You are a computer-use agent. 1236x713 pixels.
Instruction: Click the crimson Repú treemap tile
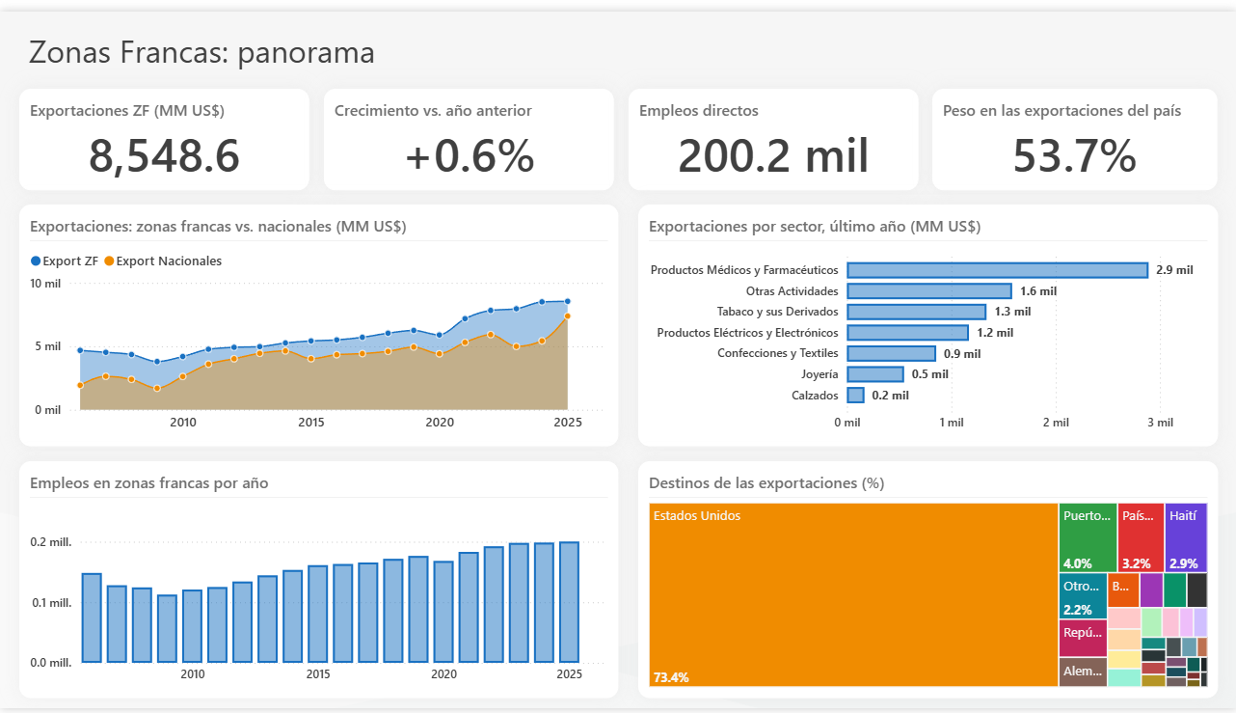(x=1083, y=639)
